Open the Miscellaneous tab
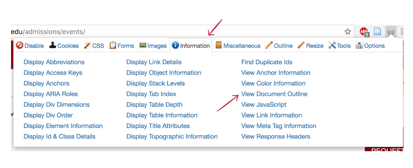 point(238,46)
